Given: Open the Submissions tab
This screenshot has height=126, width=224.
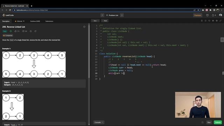Looking at the screenshot, I should click(x=49, y=21).
